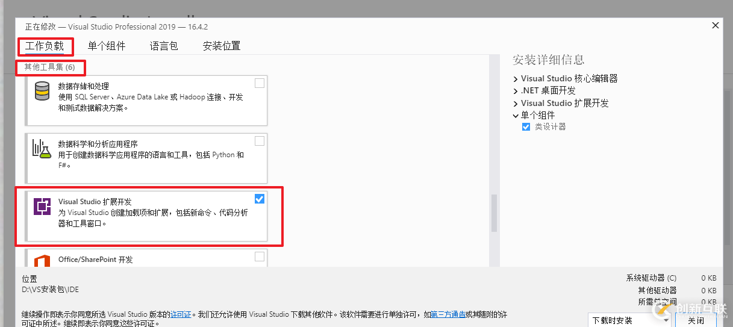Click the flask chart icon of 数据科学和分析应用程序
Screen dimensions: 733x327
point(42,149)
